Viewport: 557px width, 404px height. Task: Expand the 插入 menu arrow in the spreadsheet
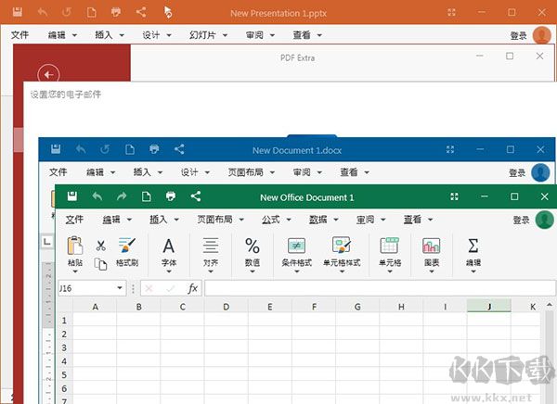point(176,220)
